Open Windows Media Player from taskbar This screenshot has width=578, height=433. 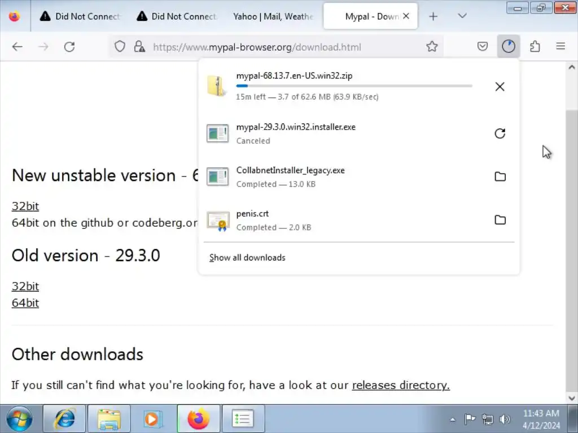click(153, 419)
